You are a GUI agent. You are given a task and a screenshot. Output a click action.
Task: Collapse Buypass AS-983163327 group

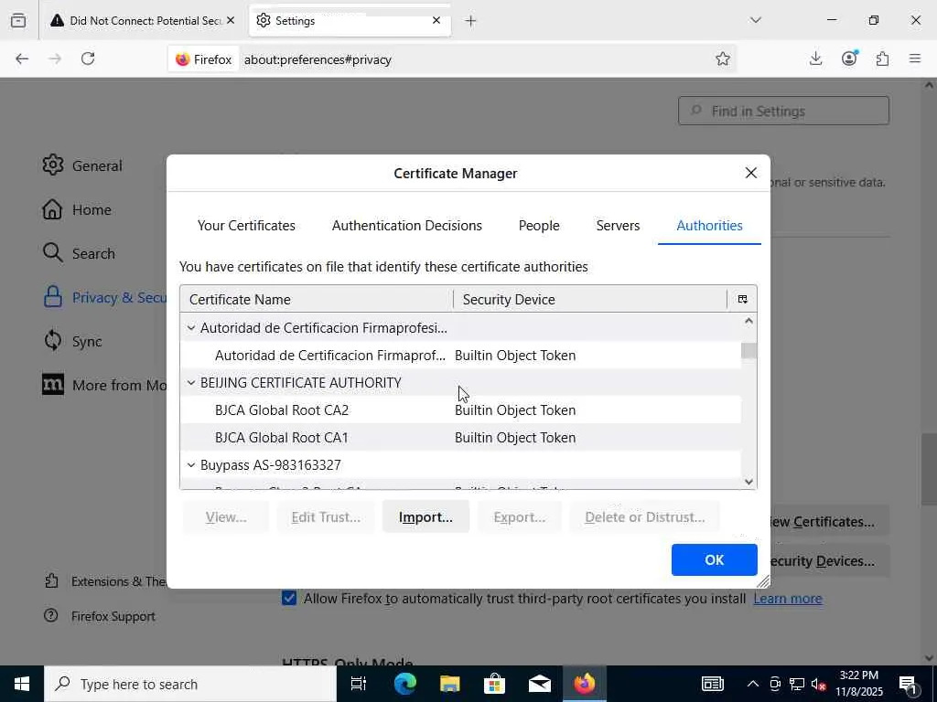pyautogui.click(x=191, y=465)
